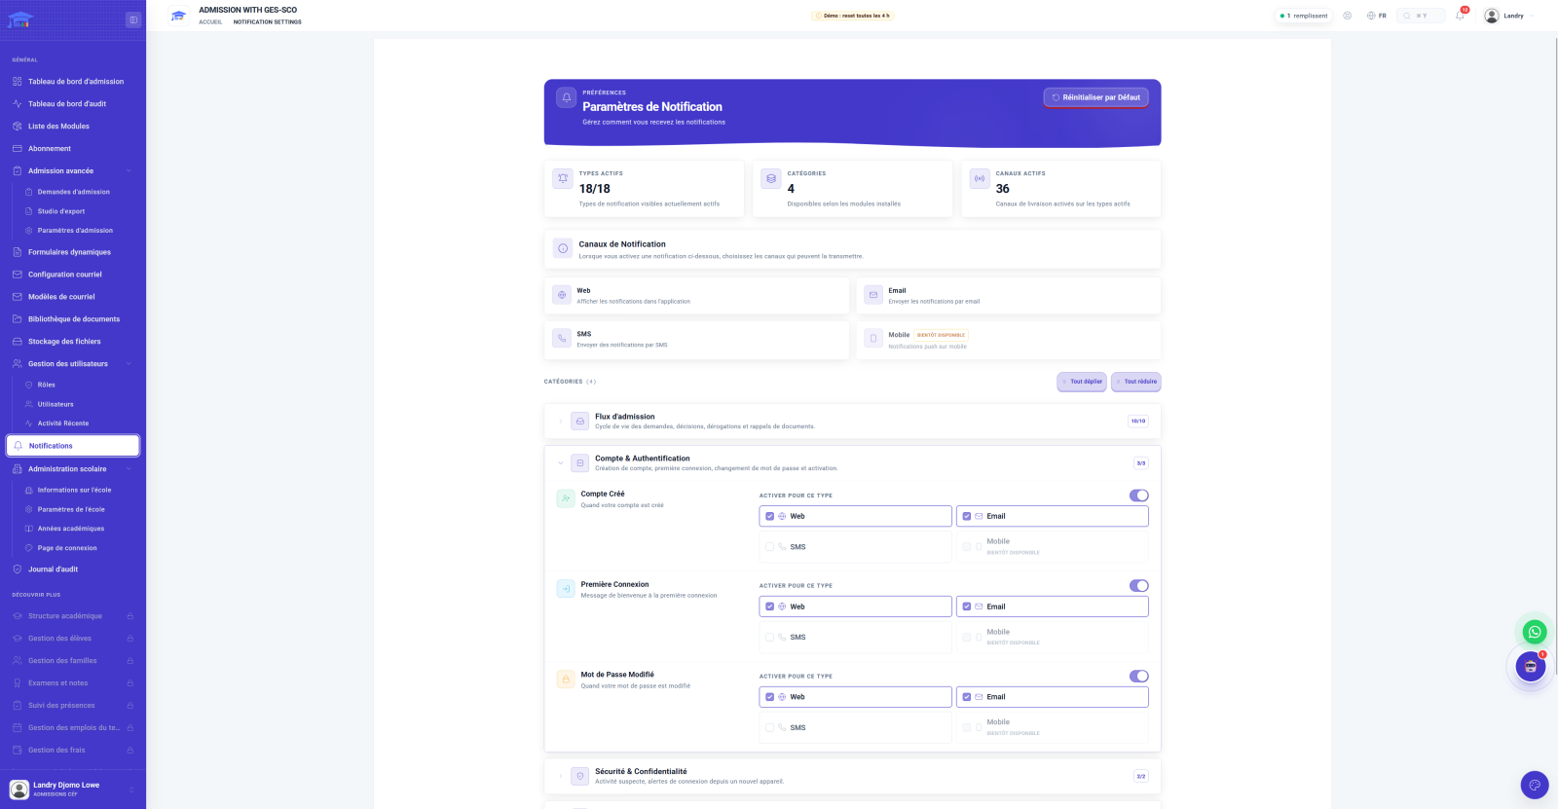Screen dimensions: 1558x809
Task: Collapse the Compte & Authentification section
Action: tap(560, 463)
